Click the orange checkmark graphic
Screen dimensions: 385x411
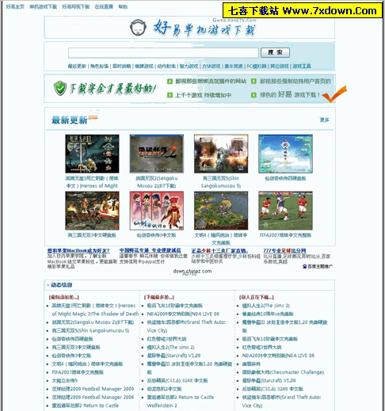tap(334, 94)
